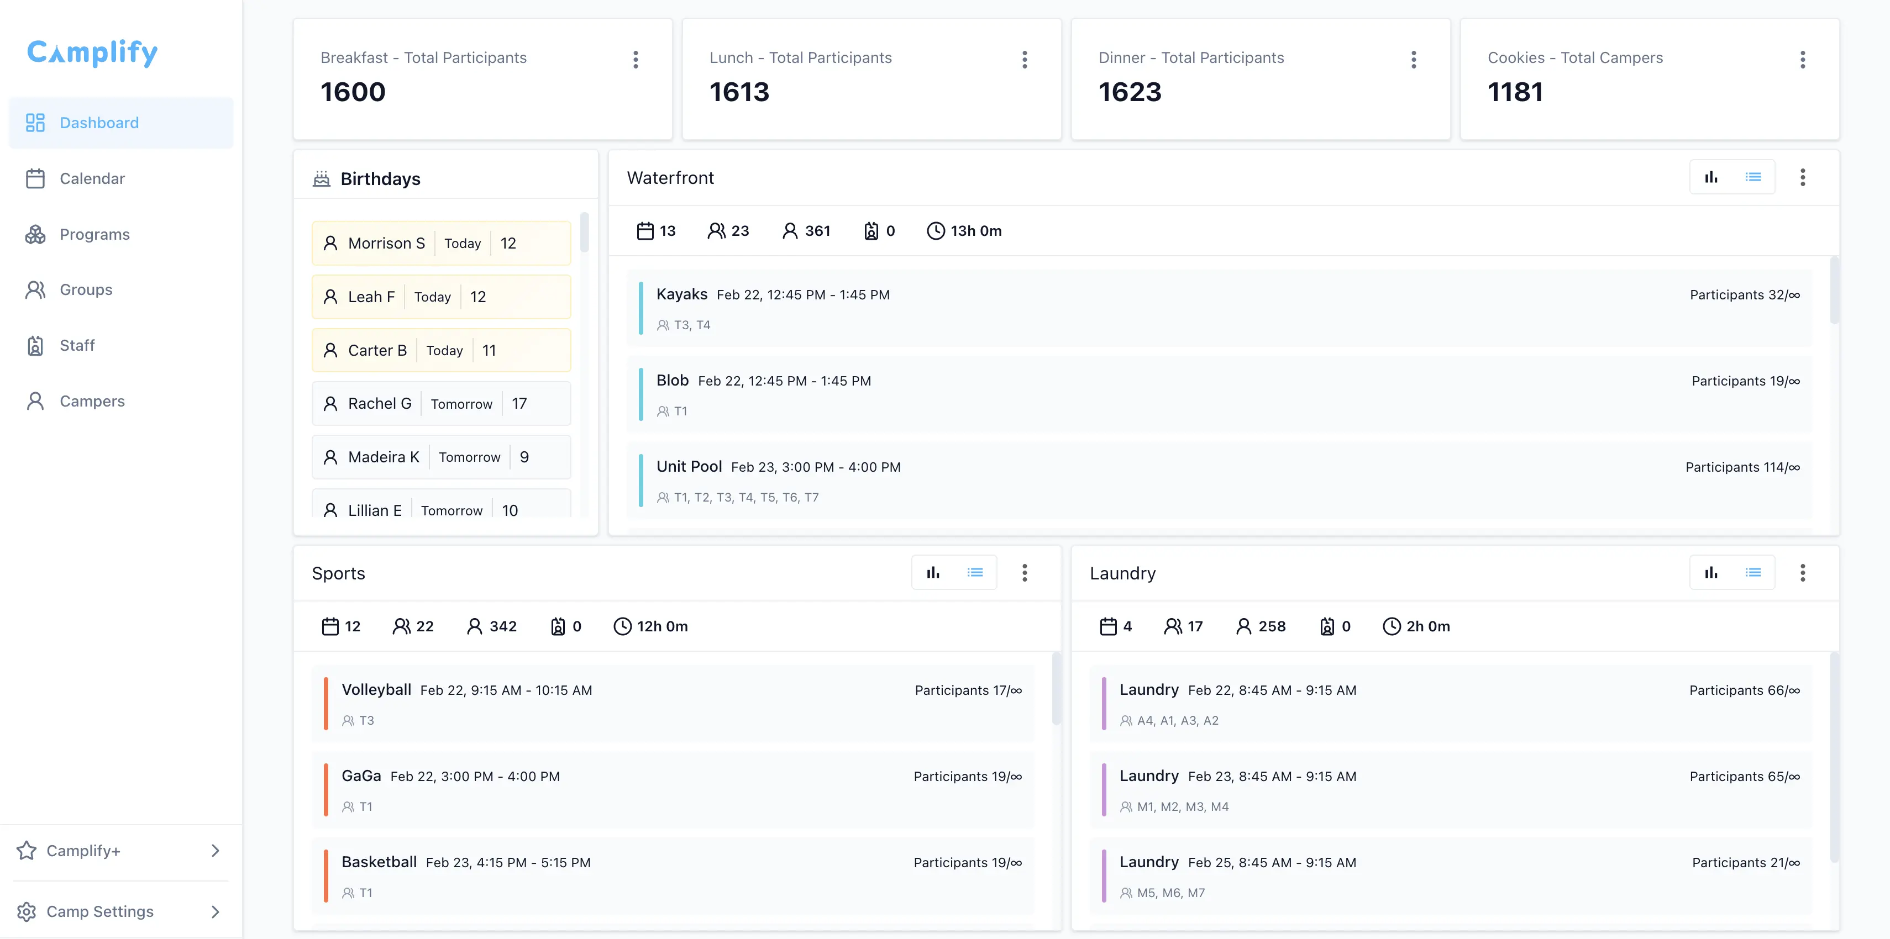Image resolution: width=1890 pixels, height=939 pixels.
Task: Open the Waterfront panel options menu
Action: point(1803,177)
